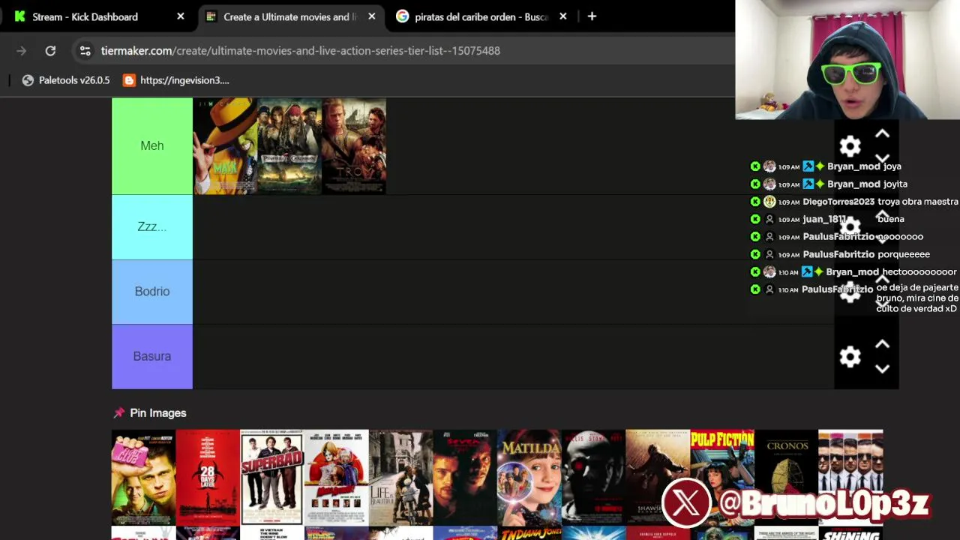Select the purple Basura tier label
This screenshot has height=540, width=960.
point(152,357)
